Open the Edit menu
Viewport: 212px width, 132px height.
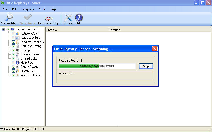(14, 9)
